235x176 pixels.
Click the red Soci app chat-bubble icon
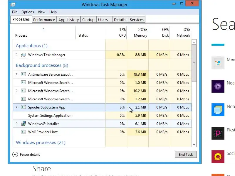(218, 157)
